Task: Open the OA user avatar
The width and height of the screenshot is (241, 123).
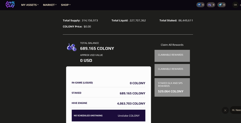Action: [x=235, y=5]
